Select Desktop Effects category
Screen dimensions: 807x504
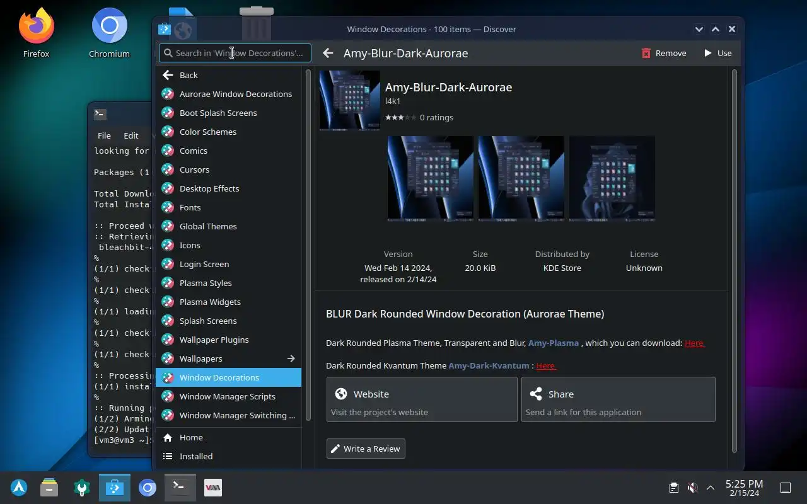tap(228, 188)
